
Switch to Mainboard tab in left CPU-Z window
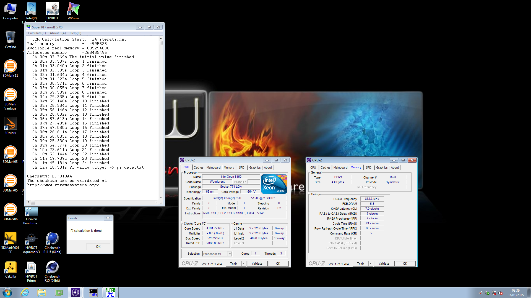coord(214,167)
